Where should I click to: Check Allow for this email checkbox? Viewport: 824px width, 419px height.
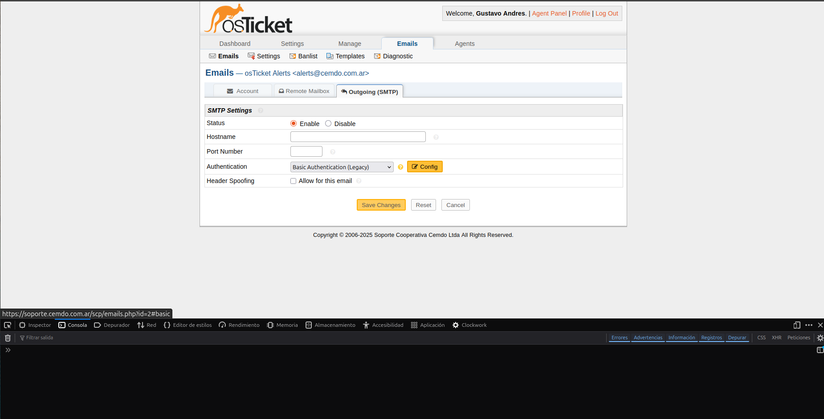tap(293, 181)
